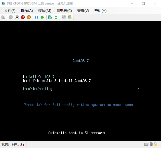Minimize the virtual machine connection window

pyautogui.click(x=132, y=4)
